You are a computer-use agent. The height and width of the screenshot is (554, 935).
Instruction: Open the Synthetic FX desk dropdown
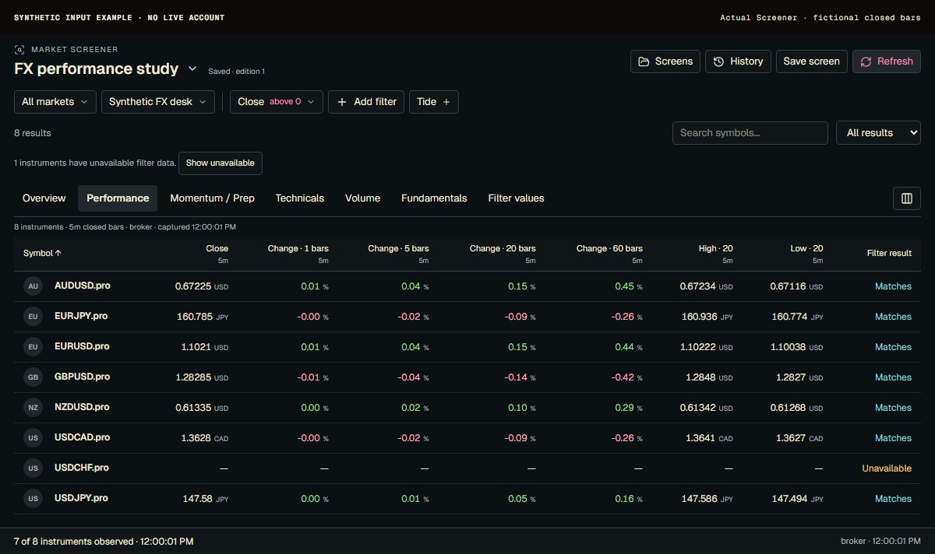point(158,102)
